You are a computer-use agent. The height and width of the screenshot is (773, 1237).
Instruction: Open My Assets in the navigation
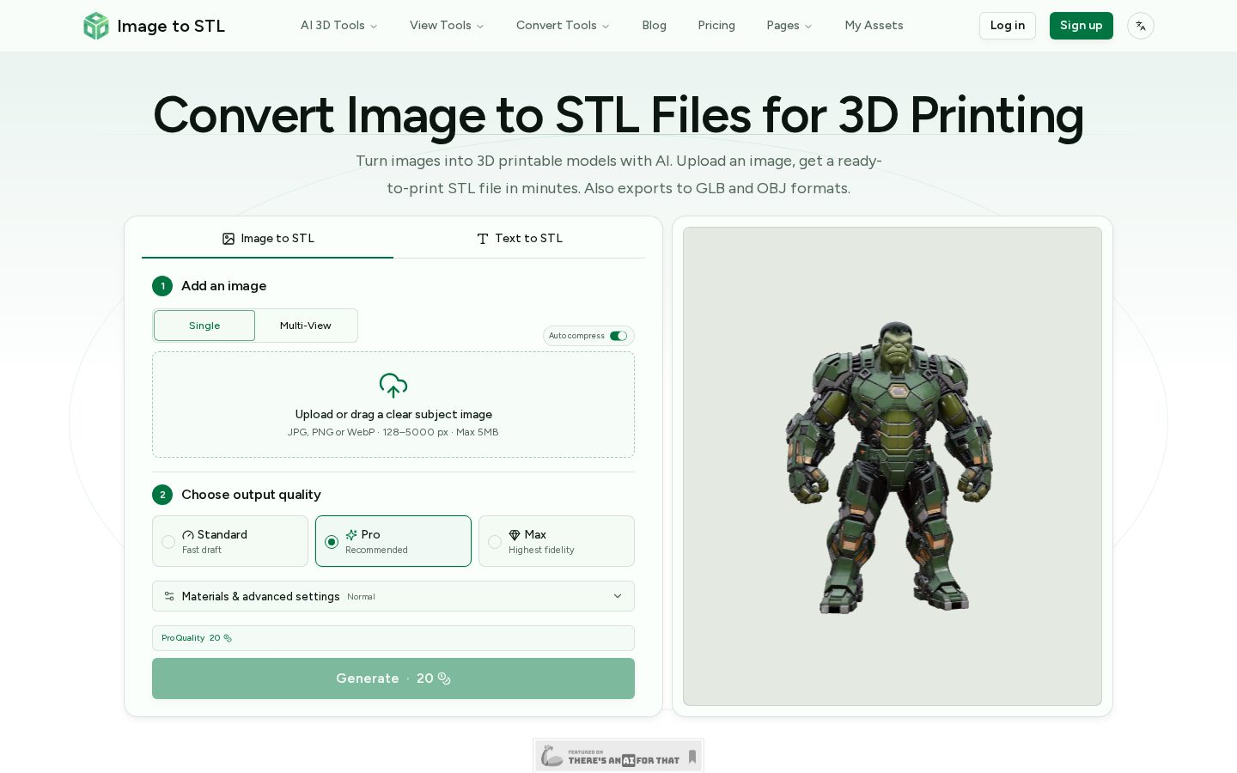(x=874, y=26)
